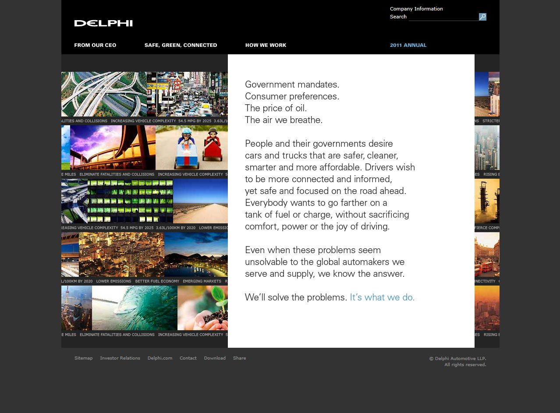560x413 pixels.
Task: Choose the ocean wave thumbnail
Action: coord(135,307)
